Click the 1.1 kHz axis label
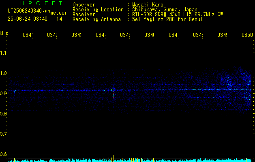Screen dimensions: 255x162 point(3,53)
